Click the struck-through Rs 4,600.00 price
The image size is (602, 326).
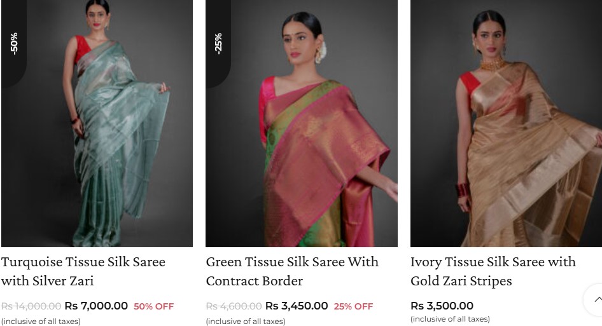point(234,306)
